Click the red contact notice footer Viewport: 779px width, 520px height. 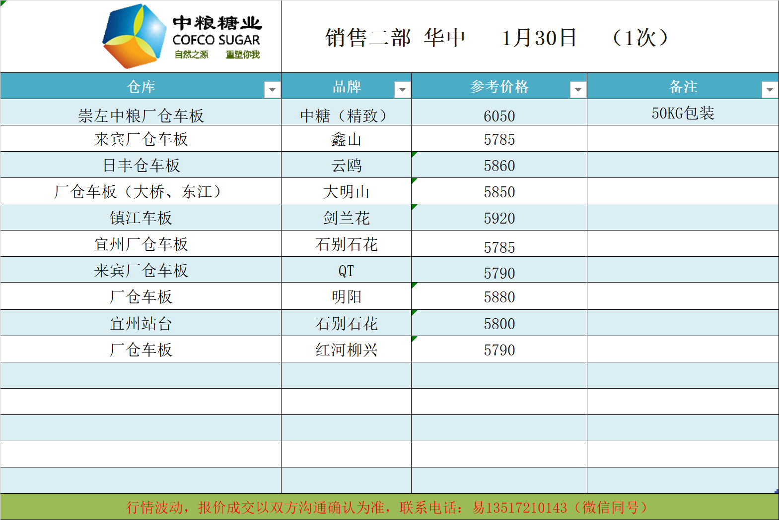coord(387,507)
